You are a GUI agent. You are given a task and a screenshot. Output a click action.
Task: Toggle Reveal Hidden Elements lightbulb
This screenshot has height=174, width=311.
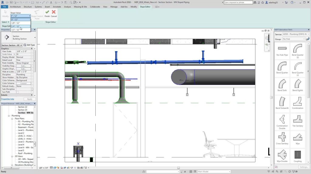coord(75,167)
